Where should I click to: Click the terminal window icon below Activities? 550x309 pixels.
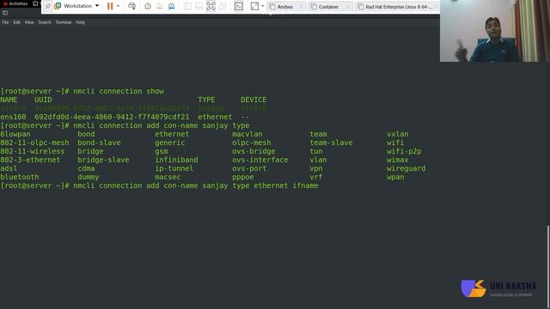pyautogui.click(x=5, y=13)
